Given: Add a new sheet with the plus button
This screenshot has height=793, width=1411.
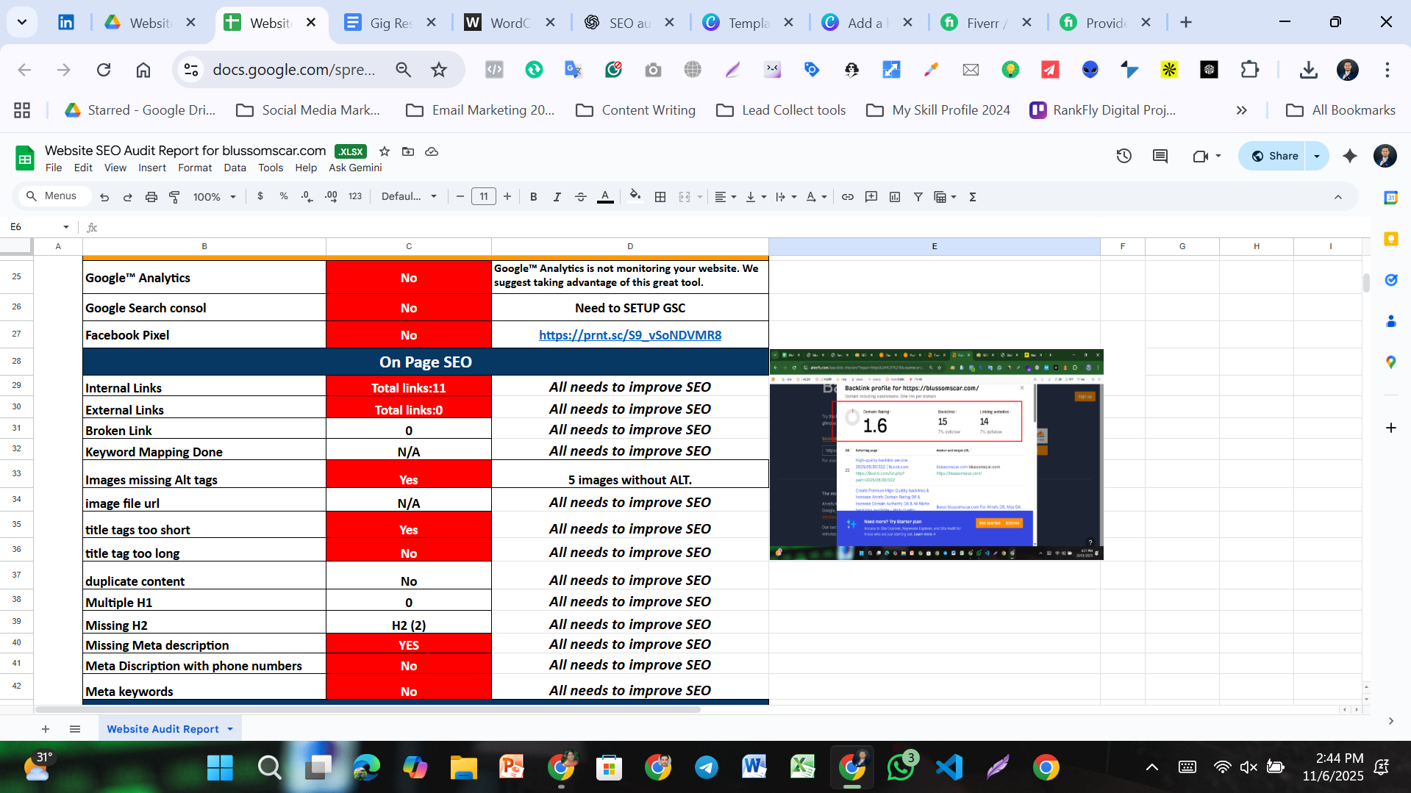Looking at the screenshot, I should pyautogui.click(x=46, y=728).
